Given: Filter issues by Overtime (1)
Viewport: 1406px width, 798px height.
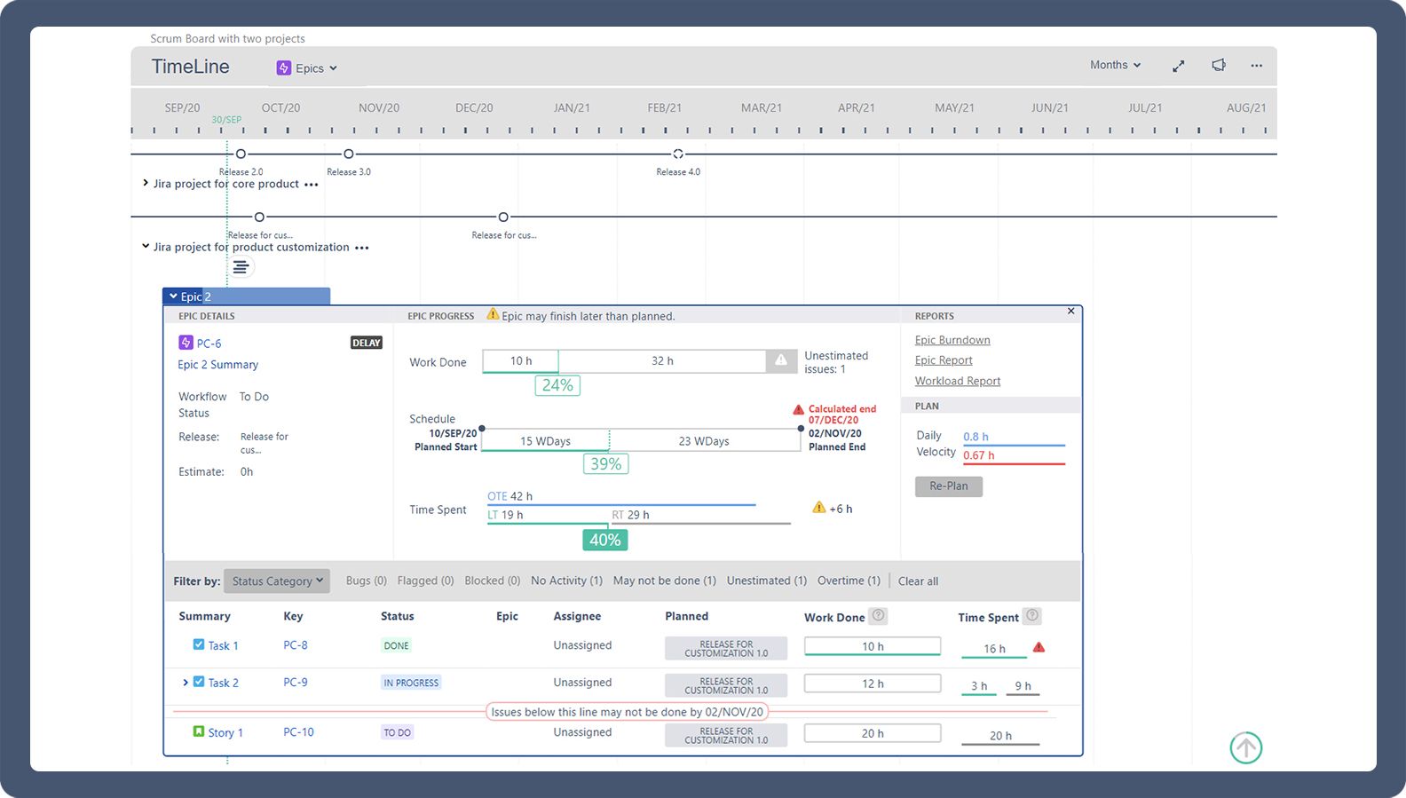Looking at the screenshot, I should point(849,581).
